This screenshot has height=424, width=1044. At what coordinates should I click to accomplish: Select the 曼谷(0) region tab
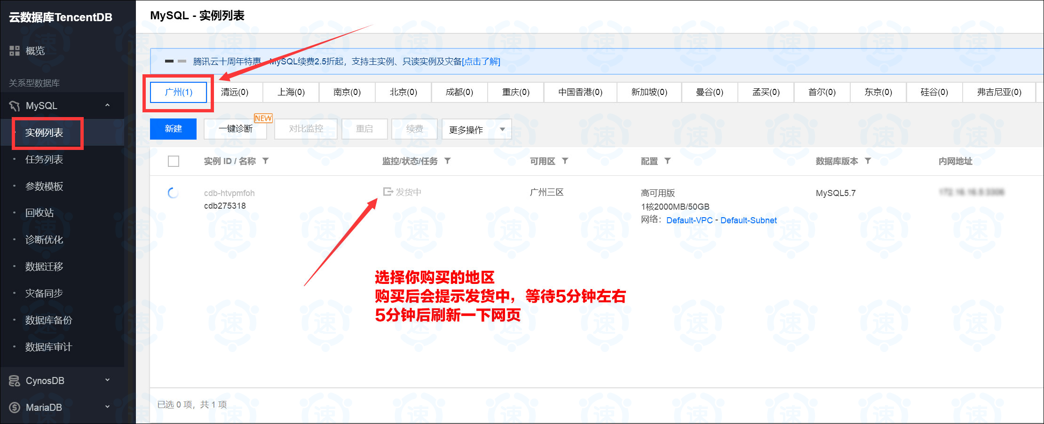(x=710, y=92)
